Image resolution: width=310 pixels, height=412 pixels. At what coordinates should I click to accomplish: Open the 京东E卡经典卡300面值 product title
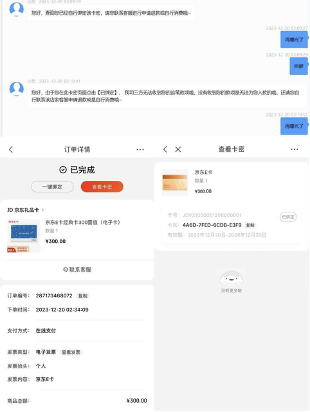click(83, 222)
